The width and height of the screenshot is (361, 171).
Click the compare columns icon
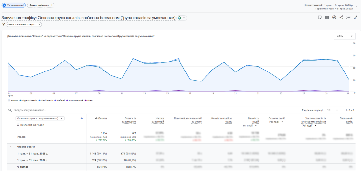coord(327,17)
